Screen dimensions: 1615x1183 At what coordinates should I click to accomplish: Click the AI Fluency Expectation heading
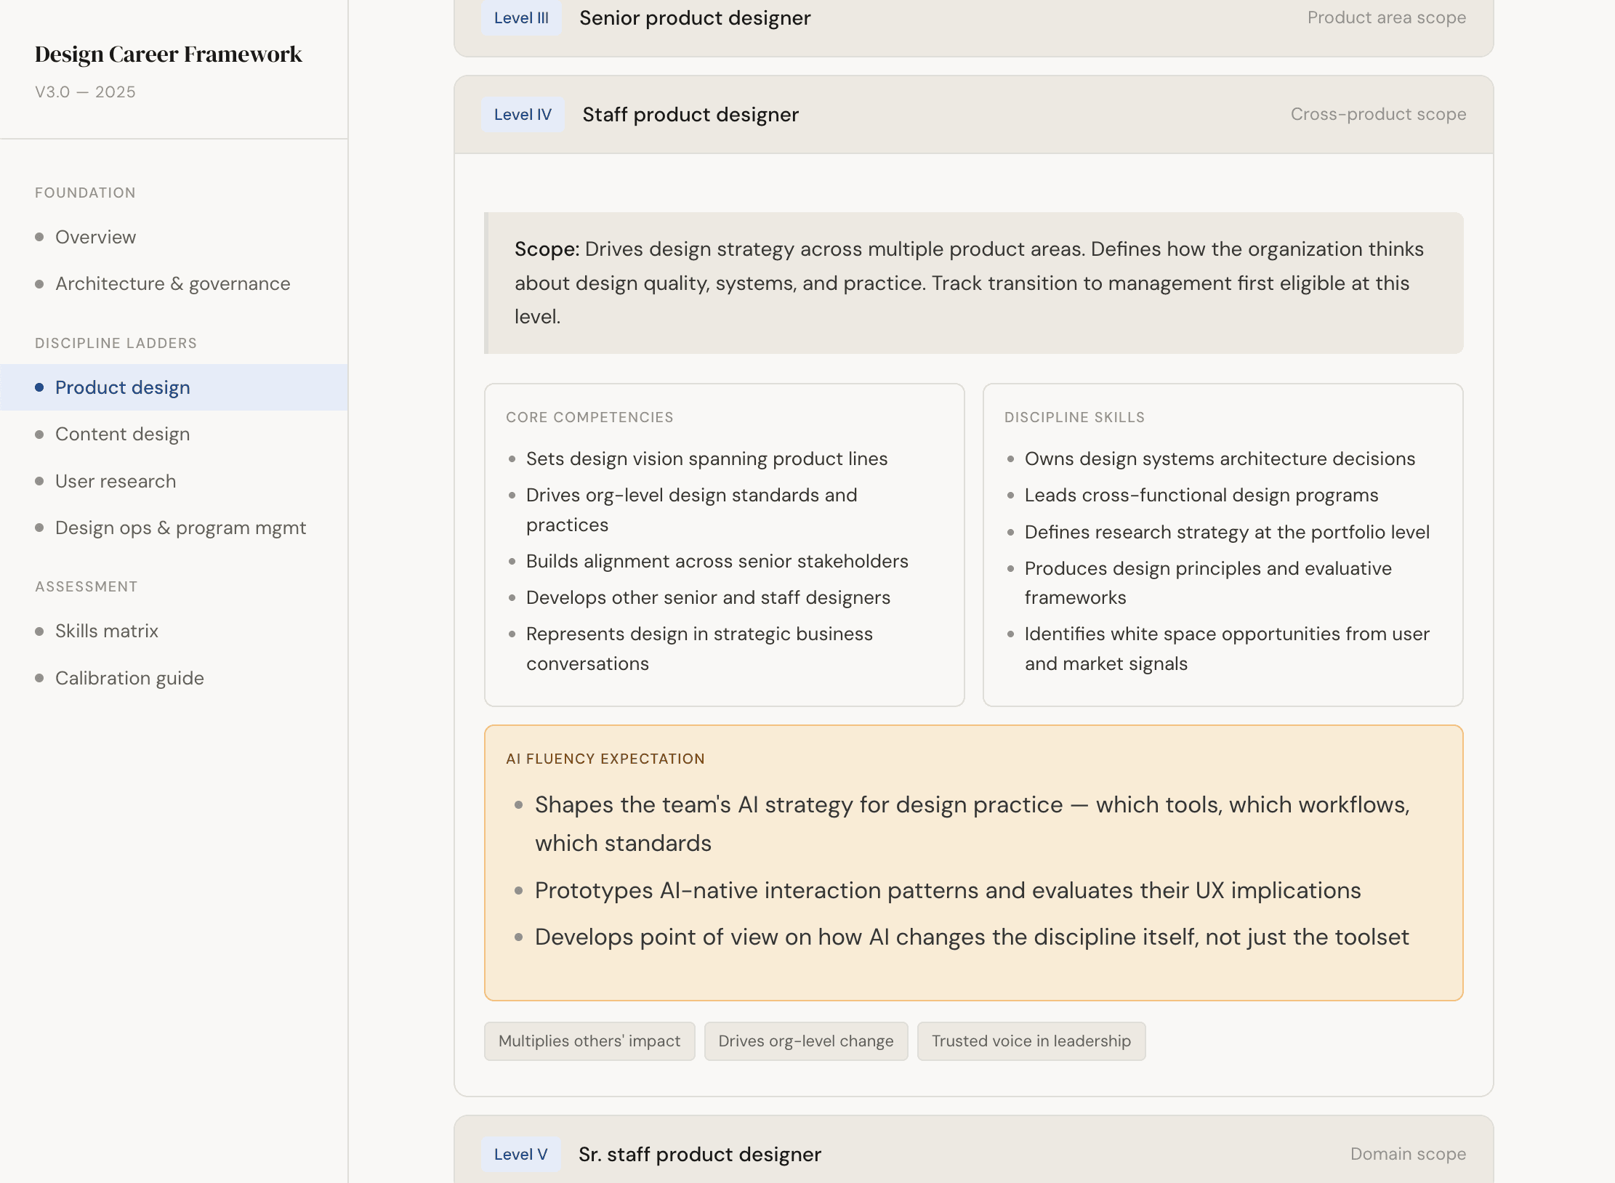605,759
